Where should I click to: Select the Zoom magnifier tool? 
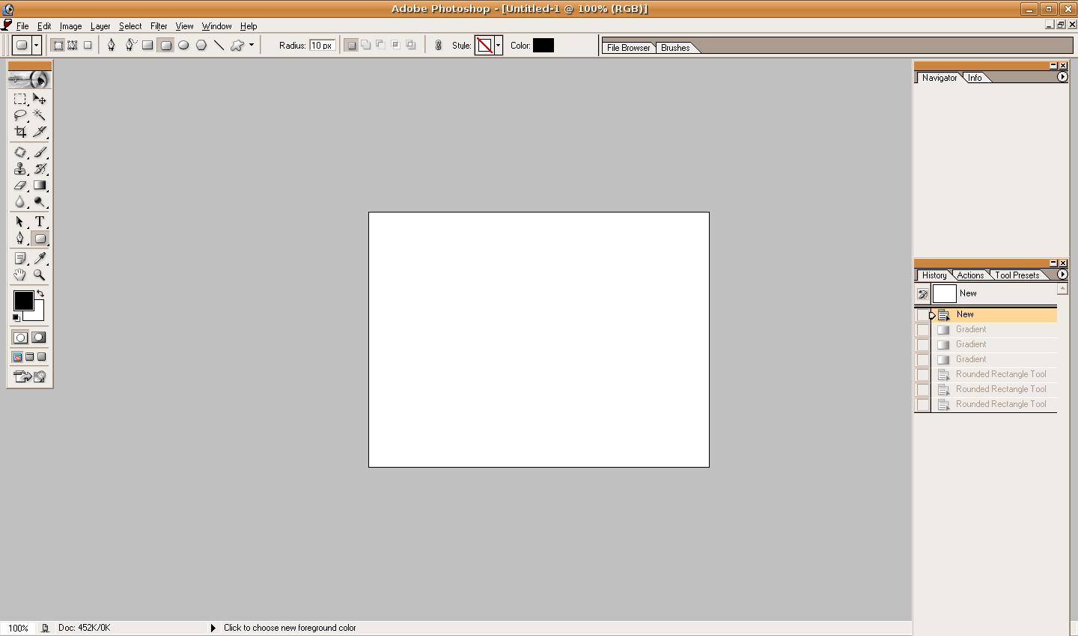[40, 275]
